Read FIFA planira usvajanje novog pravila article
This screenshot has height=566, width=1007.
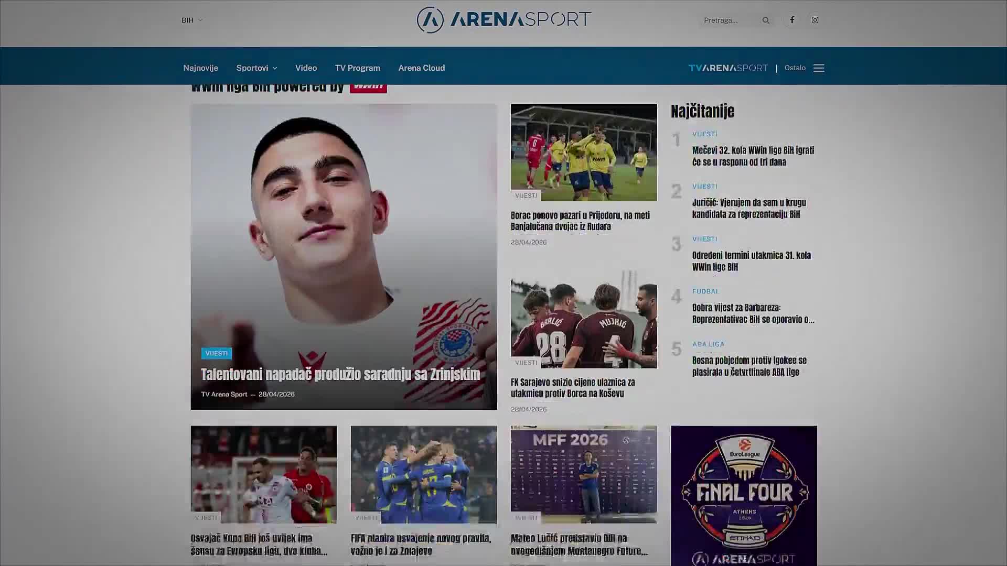421,545
